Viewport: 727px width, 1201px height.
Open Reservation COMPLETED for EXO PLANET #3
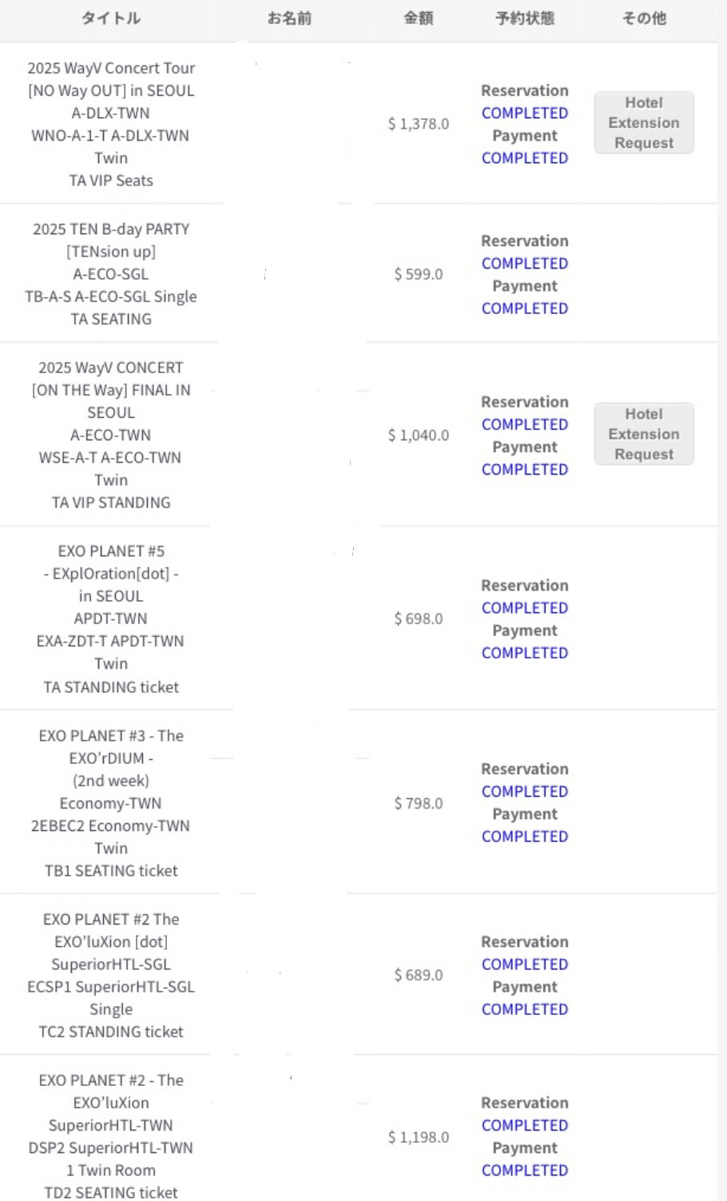click(524, 792)
